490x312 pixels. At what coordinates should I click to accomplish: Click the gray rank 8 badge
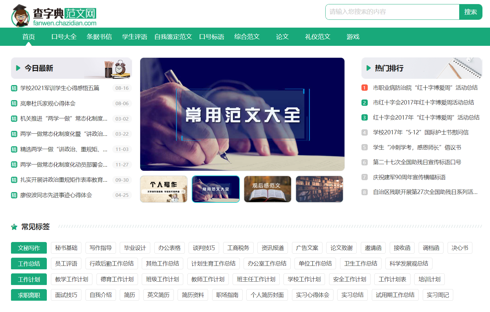click(364, 192)
